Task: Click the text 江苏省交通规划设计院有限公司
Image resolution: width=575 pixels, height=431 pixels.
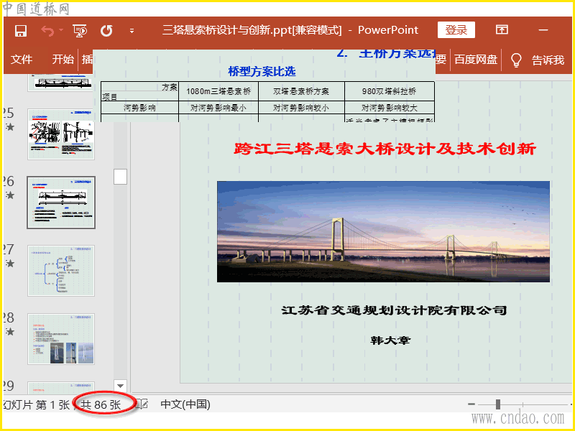Action: (394, 310)
